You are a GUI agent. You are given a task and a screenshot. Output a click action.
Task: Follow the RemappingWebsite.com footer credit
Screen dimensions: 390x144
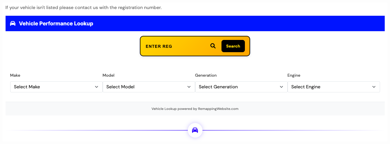(218, 109)
